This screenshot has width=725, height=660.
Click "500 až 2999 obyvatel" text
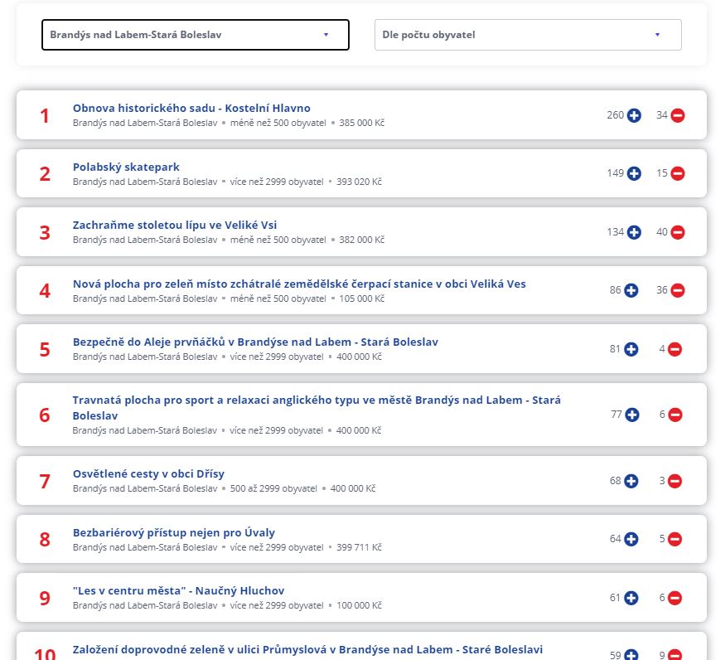point(273,488)
